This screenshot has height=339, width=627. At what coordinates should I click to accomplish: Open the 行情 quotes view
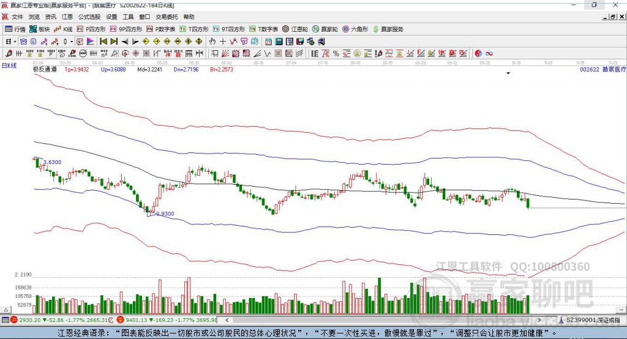(x=15, y=29)
